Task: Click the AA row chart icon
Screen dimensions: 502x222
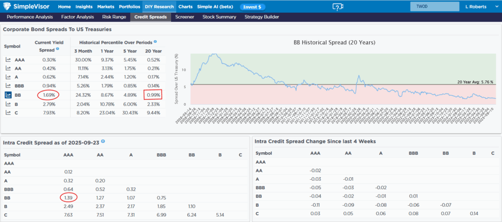Action: pyautogui.click(x=8, y=68)
